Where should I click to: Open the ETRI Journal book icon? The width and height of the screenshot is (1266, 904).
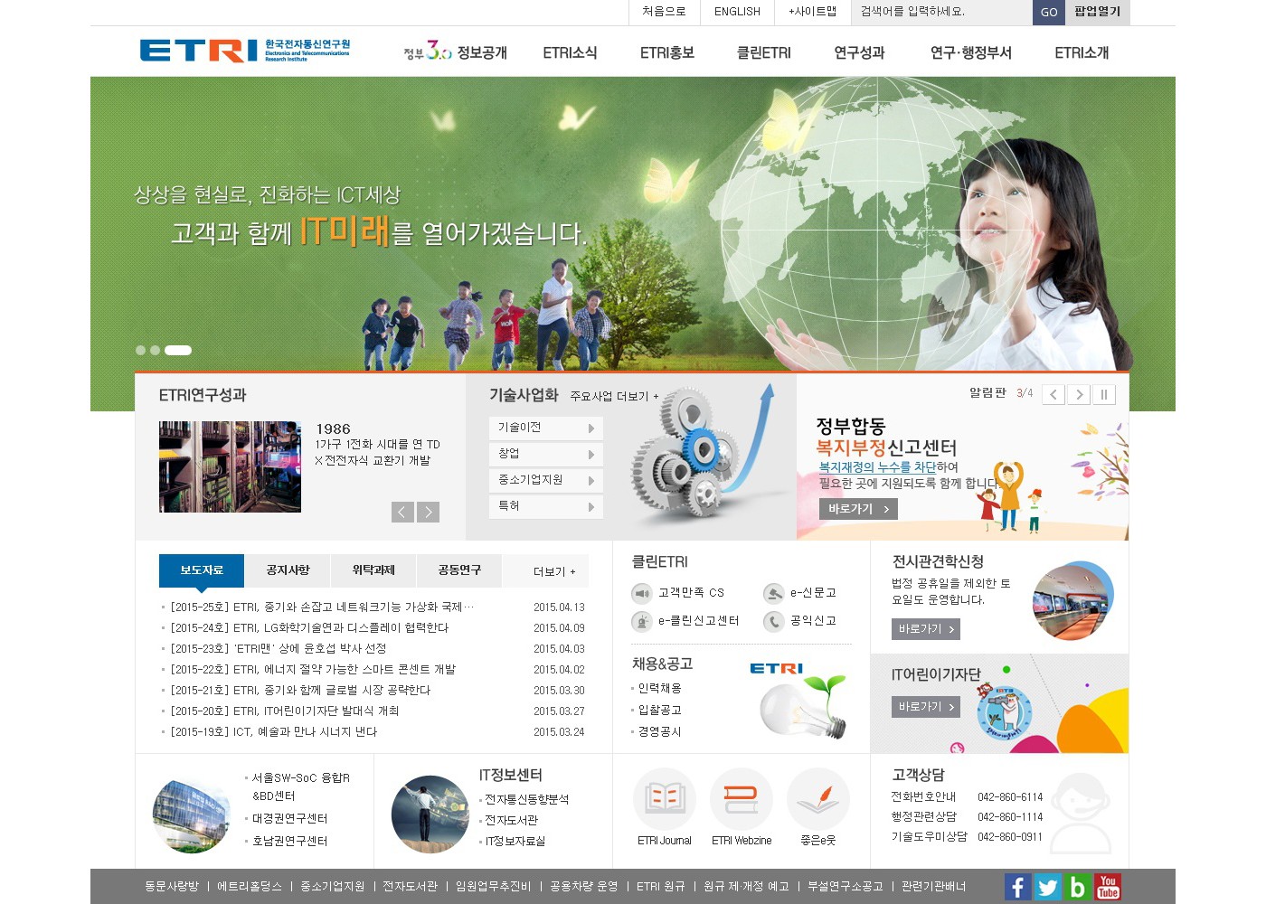pyautogui.click(x=665, y=799)
